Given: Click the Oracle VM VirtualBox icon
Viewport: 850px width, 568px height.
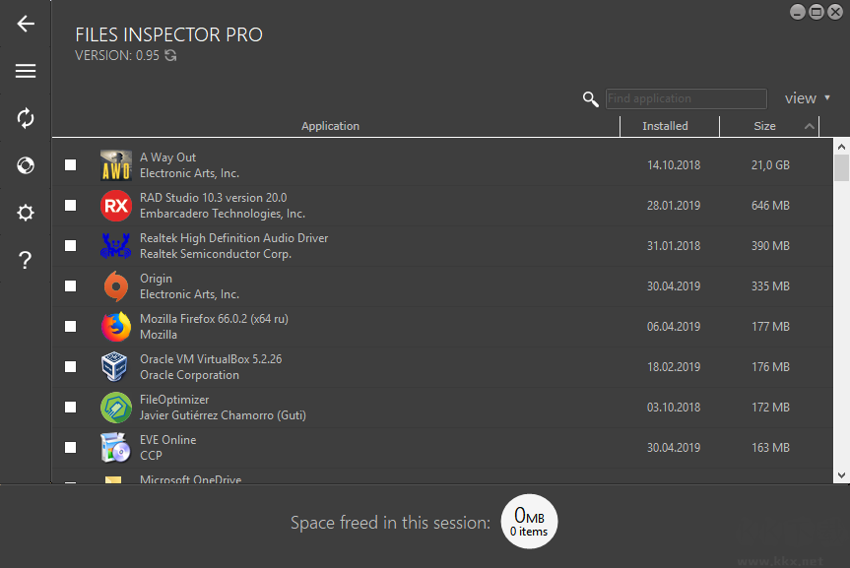Looking at the screenshot, I should [116, 366].
